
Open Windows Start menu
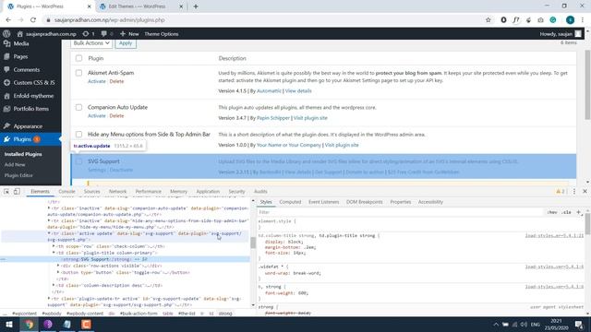8,324
